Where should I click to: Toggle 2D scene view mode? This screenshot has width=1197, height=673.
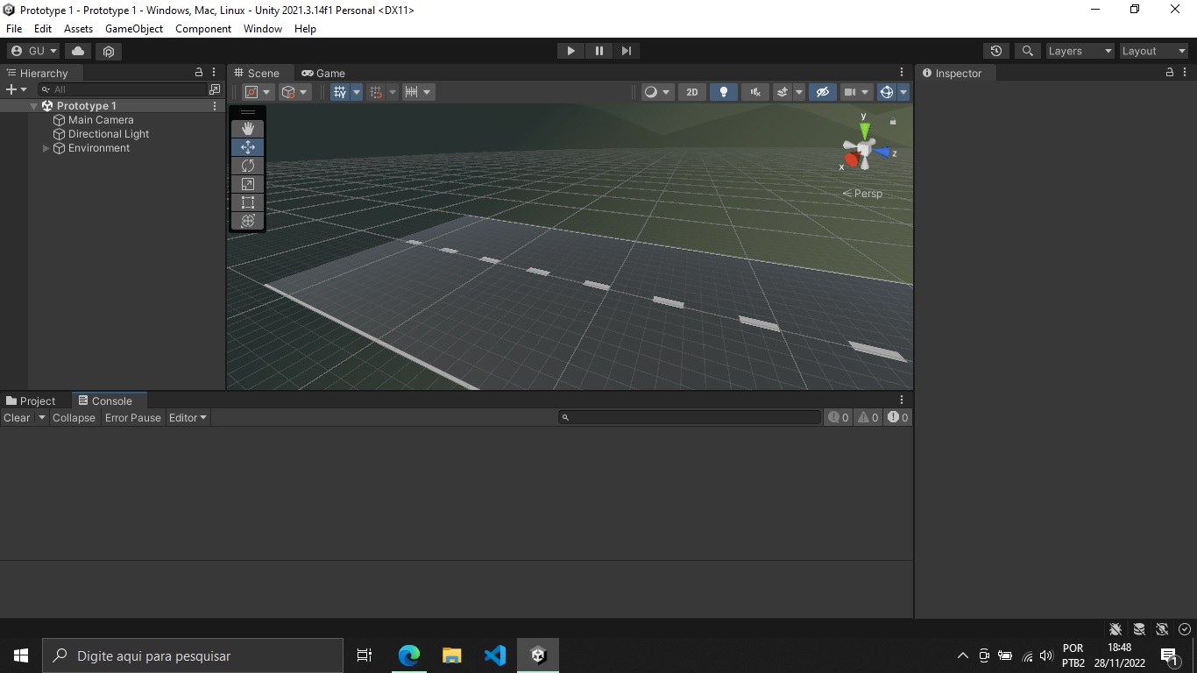691,92
